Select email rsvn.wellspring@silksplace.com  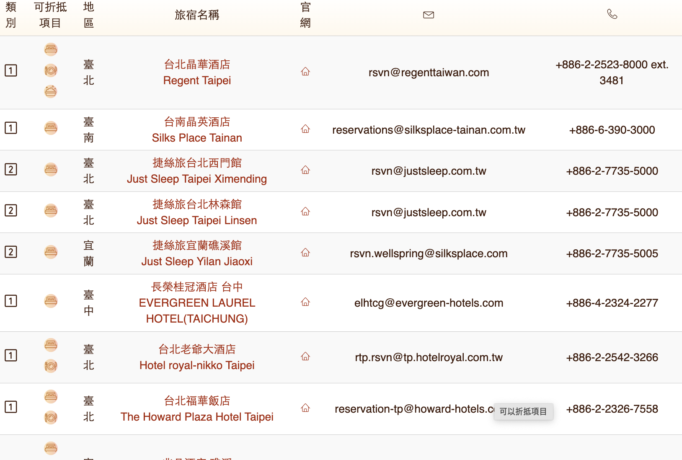pos(429,253)
